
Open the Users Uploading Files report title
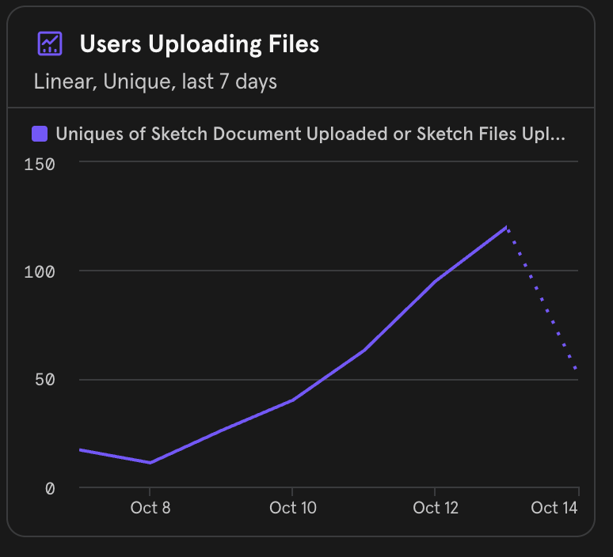199,44
